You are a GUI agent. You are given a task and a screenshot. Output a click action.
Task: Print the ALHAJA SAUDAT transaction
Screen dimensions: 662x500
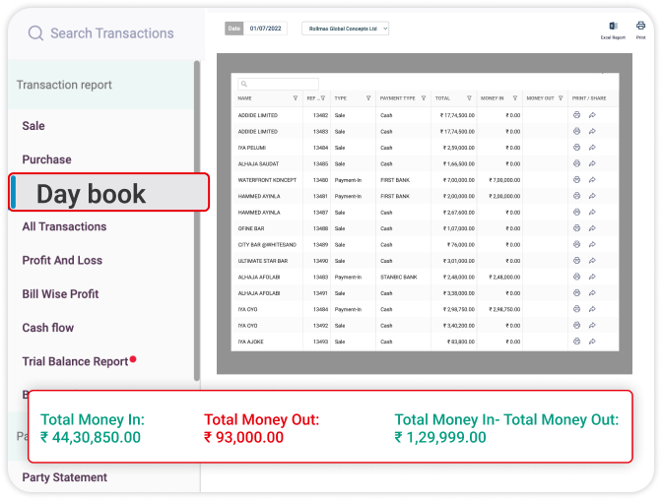(x=576, y=163)
